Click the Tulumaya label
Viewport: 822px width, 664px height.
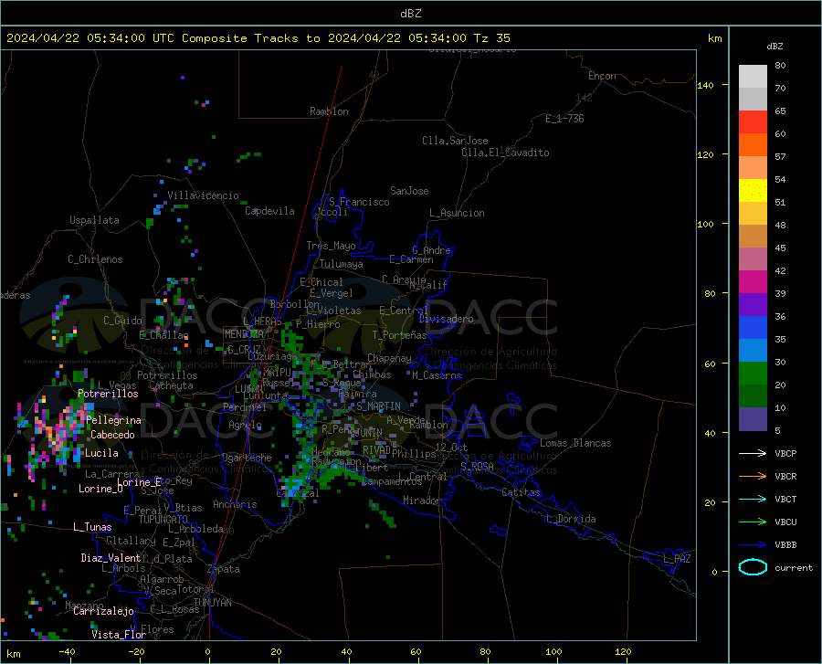(x=342, y=264)
